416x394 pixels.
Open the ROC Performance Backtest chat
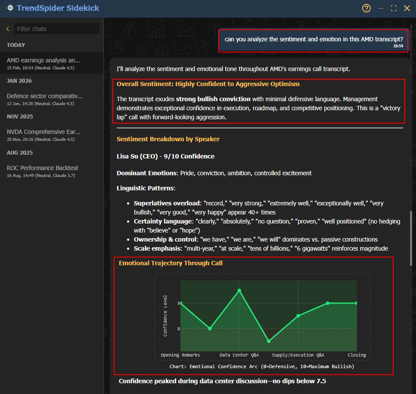pos(42,171)
